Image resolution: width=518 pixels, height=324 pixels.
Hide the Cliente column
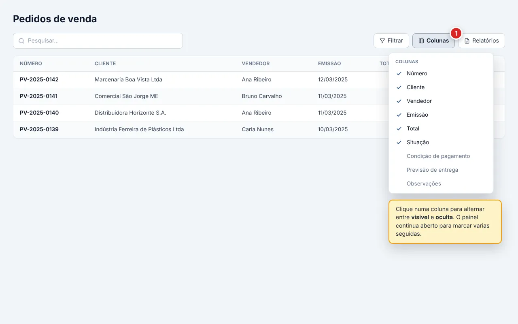(441, 87)
